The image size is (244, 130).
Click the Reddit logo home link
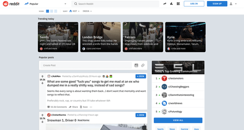pos(11,4)
